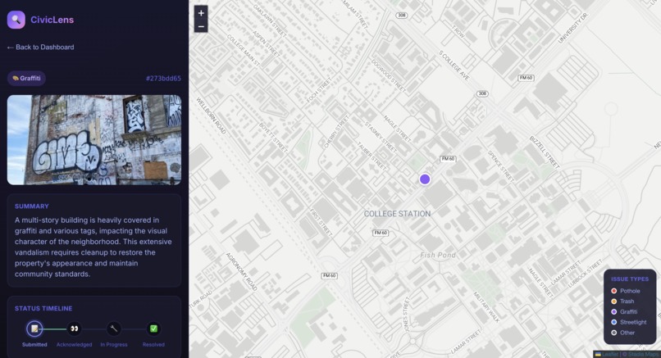Click the purple Graffiti legend dot

pyautogui.click(x=613, y=312)
